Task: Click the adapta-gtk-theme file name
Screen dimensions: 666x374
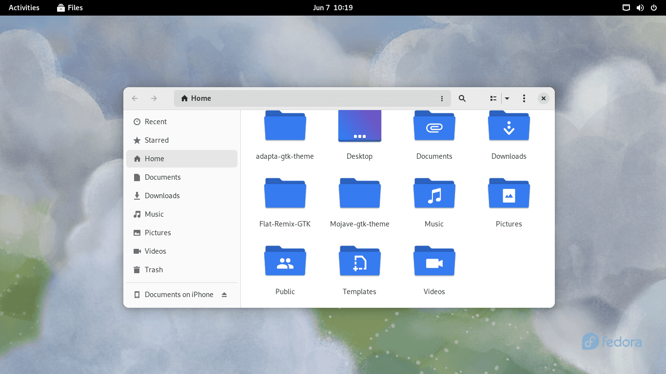Action: (285, 156)
